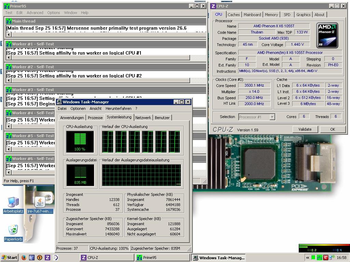This screenshot has height=262, width=350.
Task: Activate the Prime95 taskbar button
Action: (163, 258)
